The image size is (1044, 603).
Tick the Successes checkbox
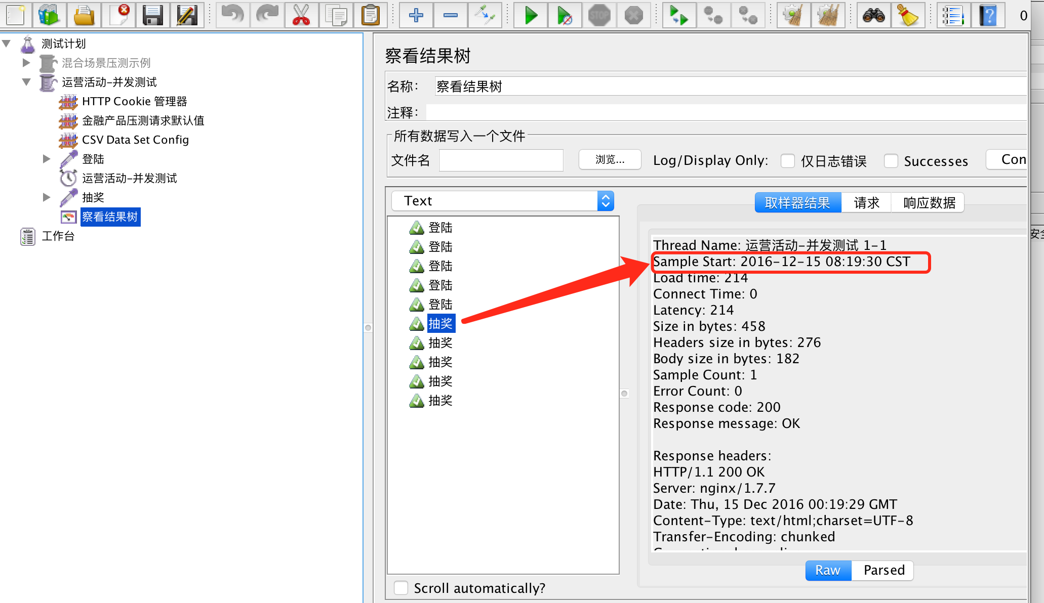(x=891, y=161)
